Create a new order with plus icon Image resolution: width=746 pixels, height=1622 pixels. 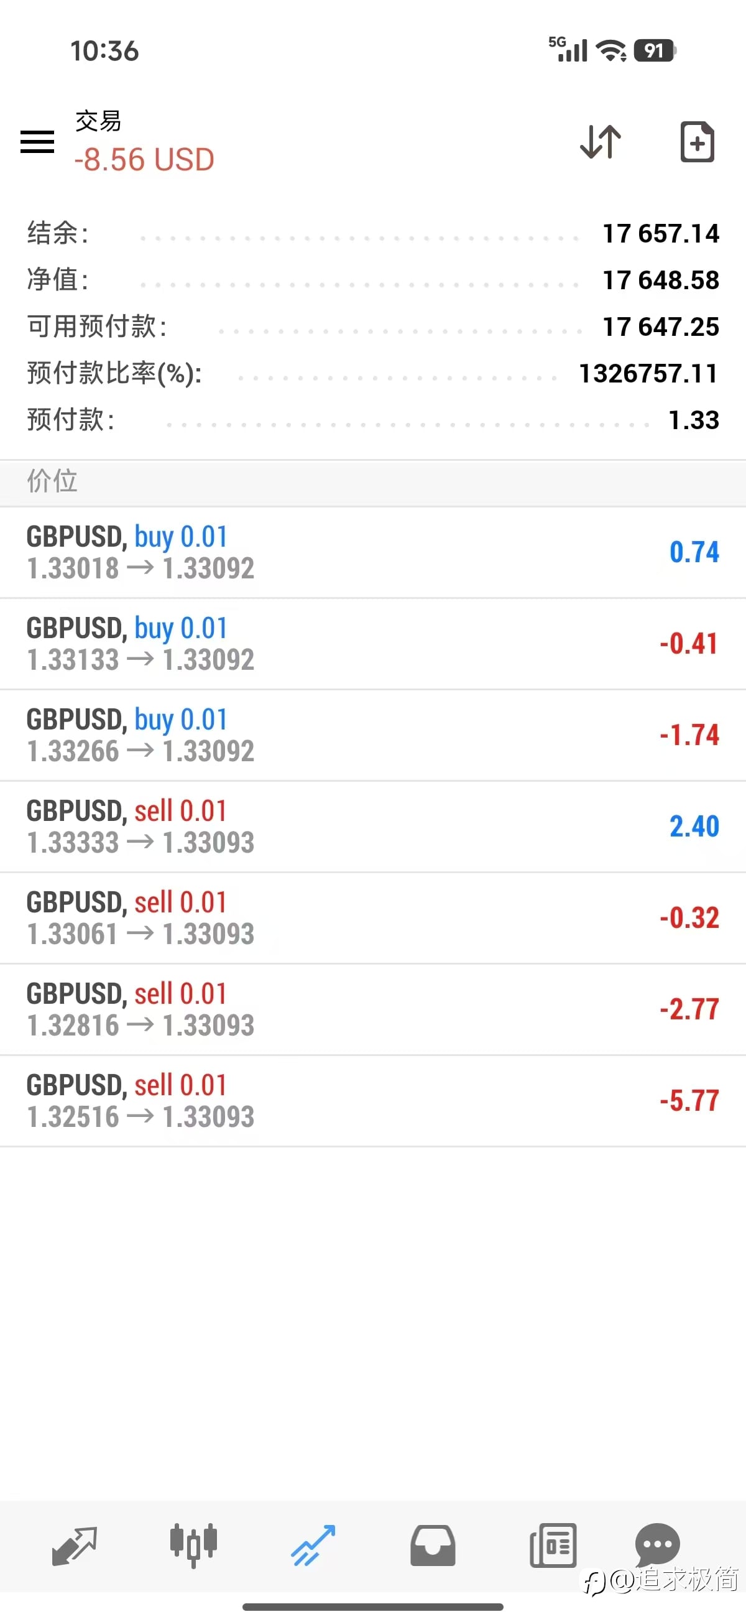pos(697,142)
